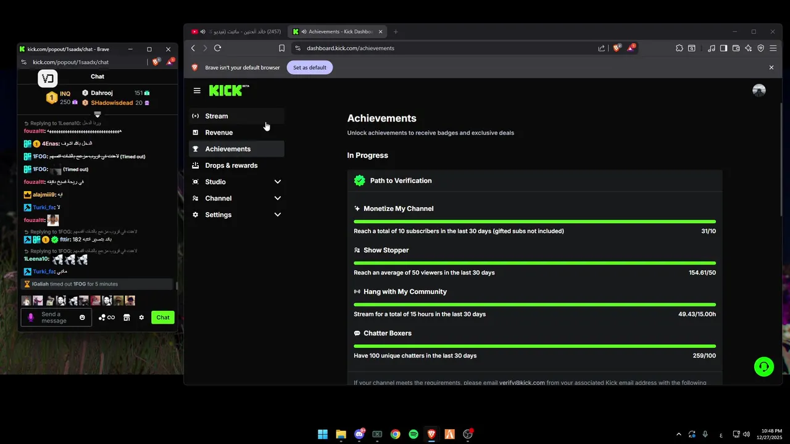The height and width of the screenshot is (444, 790).
Task: Open Windows Start menu
Action: 323,434
